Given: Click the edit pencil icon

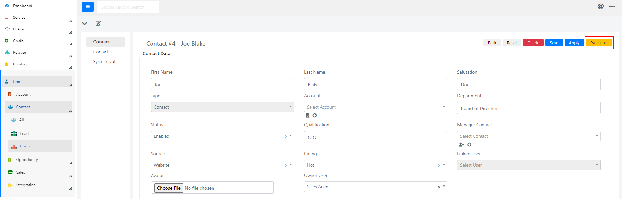Looking at the screenshot, I should (x=98, y=23).
